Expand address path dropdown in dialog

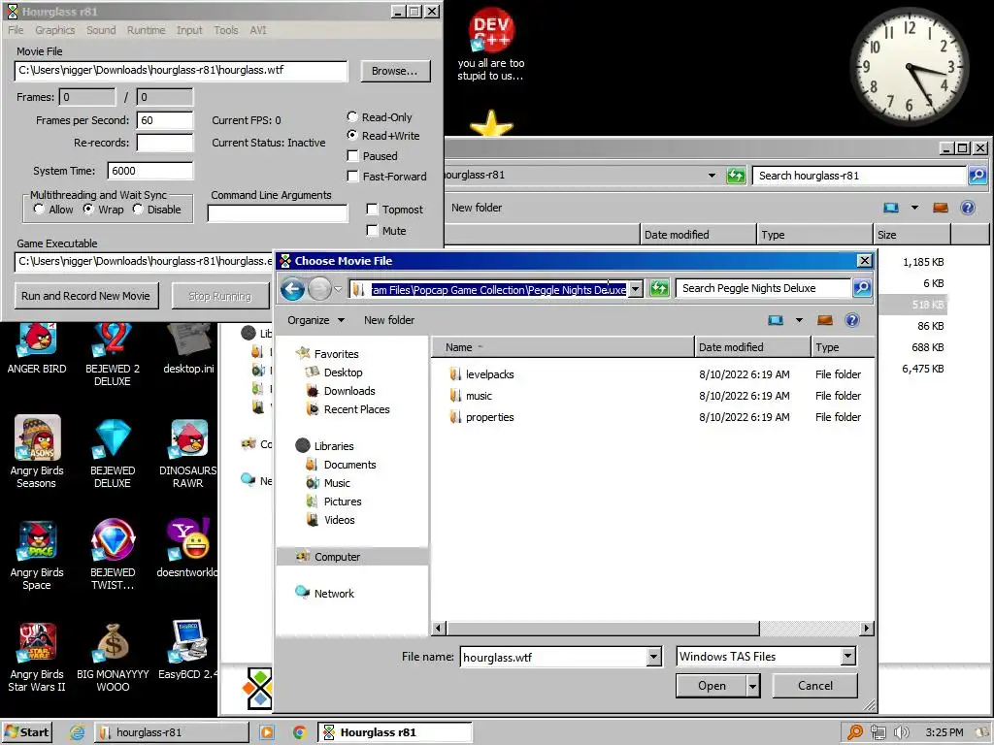(635, 289)
